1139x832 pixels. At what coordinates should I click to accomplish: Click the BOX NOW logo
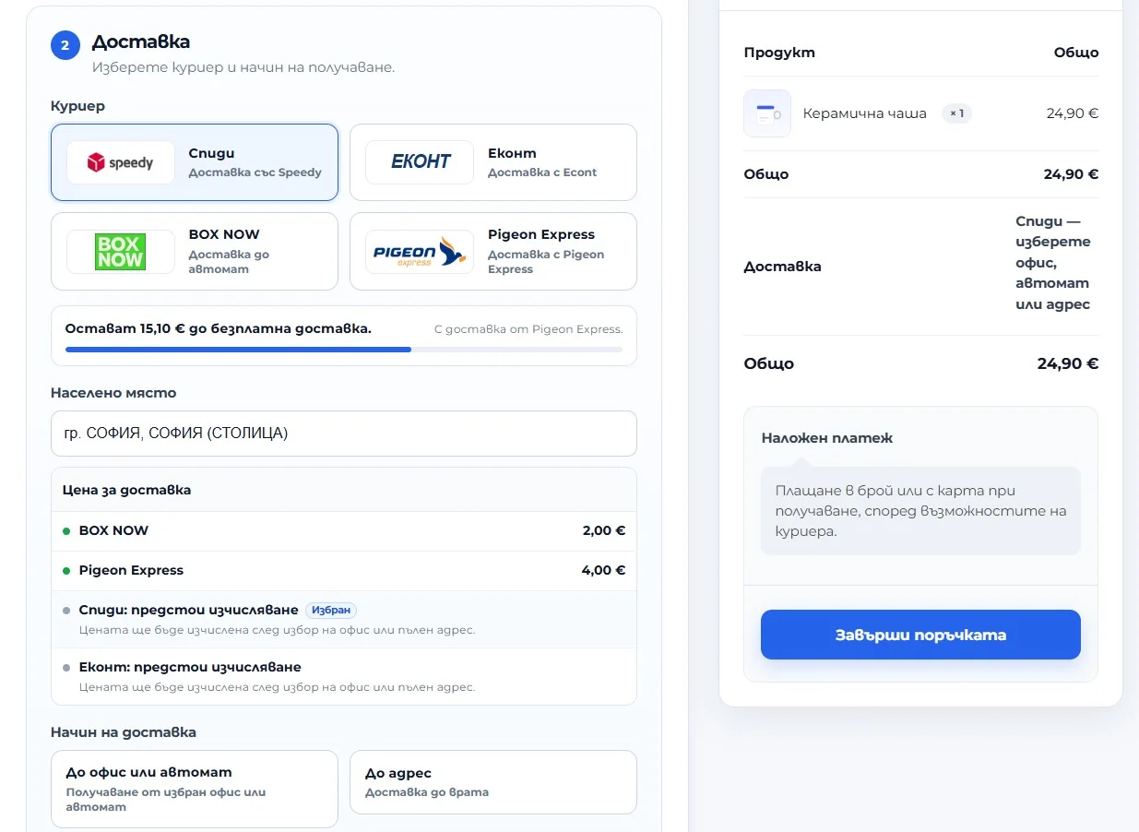(x=121, y=252)
